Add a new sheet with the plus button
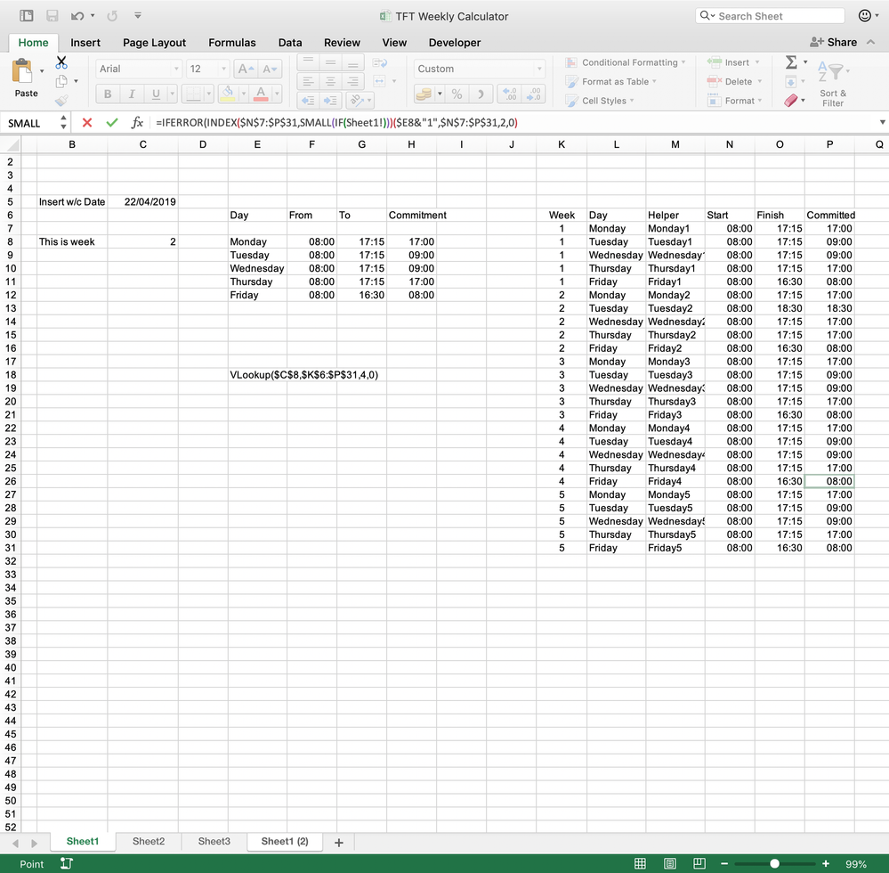 pyautogui.click(x=339, y=841)
